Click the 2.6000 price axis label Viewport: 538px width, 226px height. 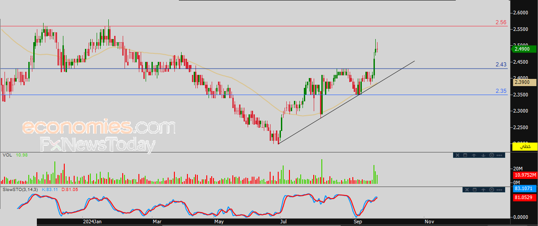[520, 13]
